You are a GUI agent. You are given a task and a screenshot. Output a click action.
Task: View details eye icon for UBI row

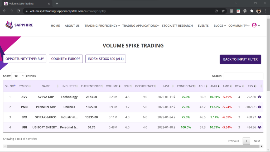tap(259, 127)
